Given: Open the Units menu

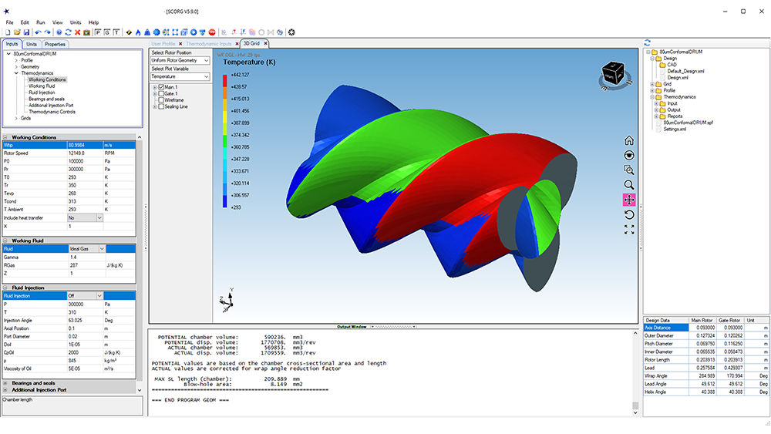Looking at the screenshot, I should pos(76,22).
